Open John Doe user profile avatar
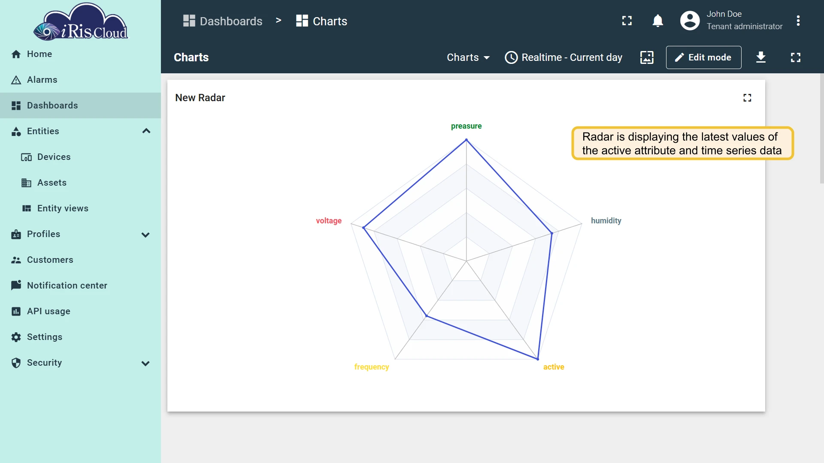Viewport: 824px width, 463px height. [x=690, y=21]
